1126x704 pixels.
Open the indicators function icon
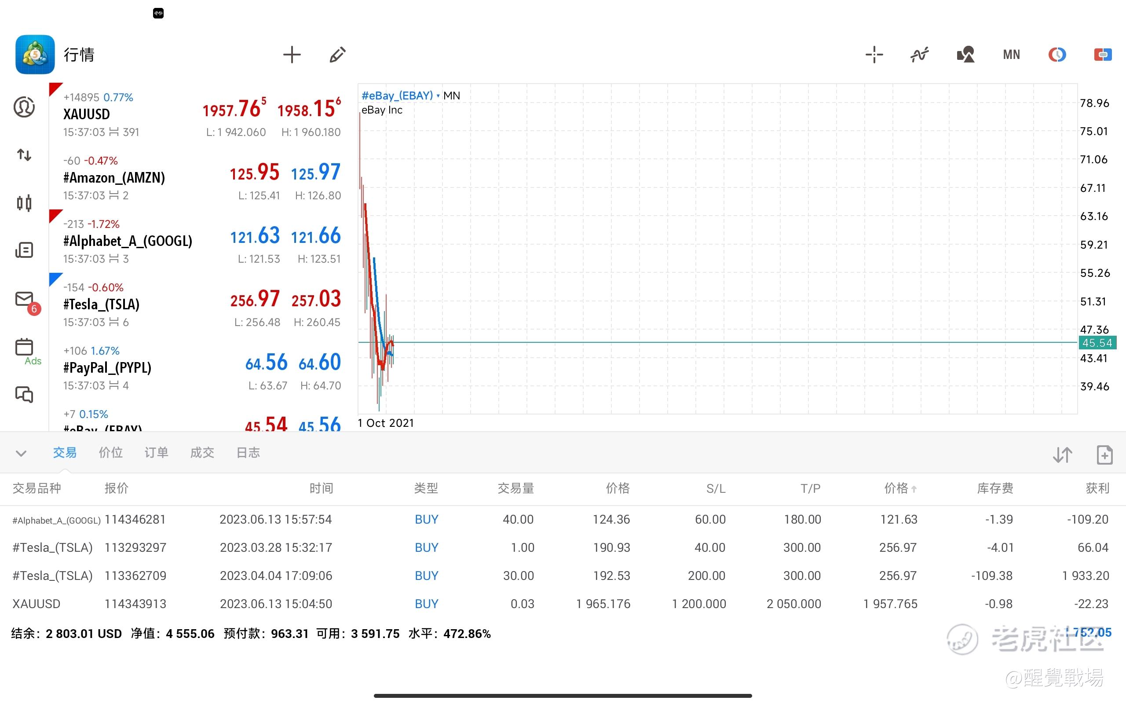(919, 55)
